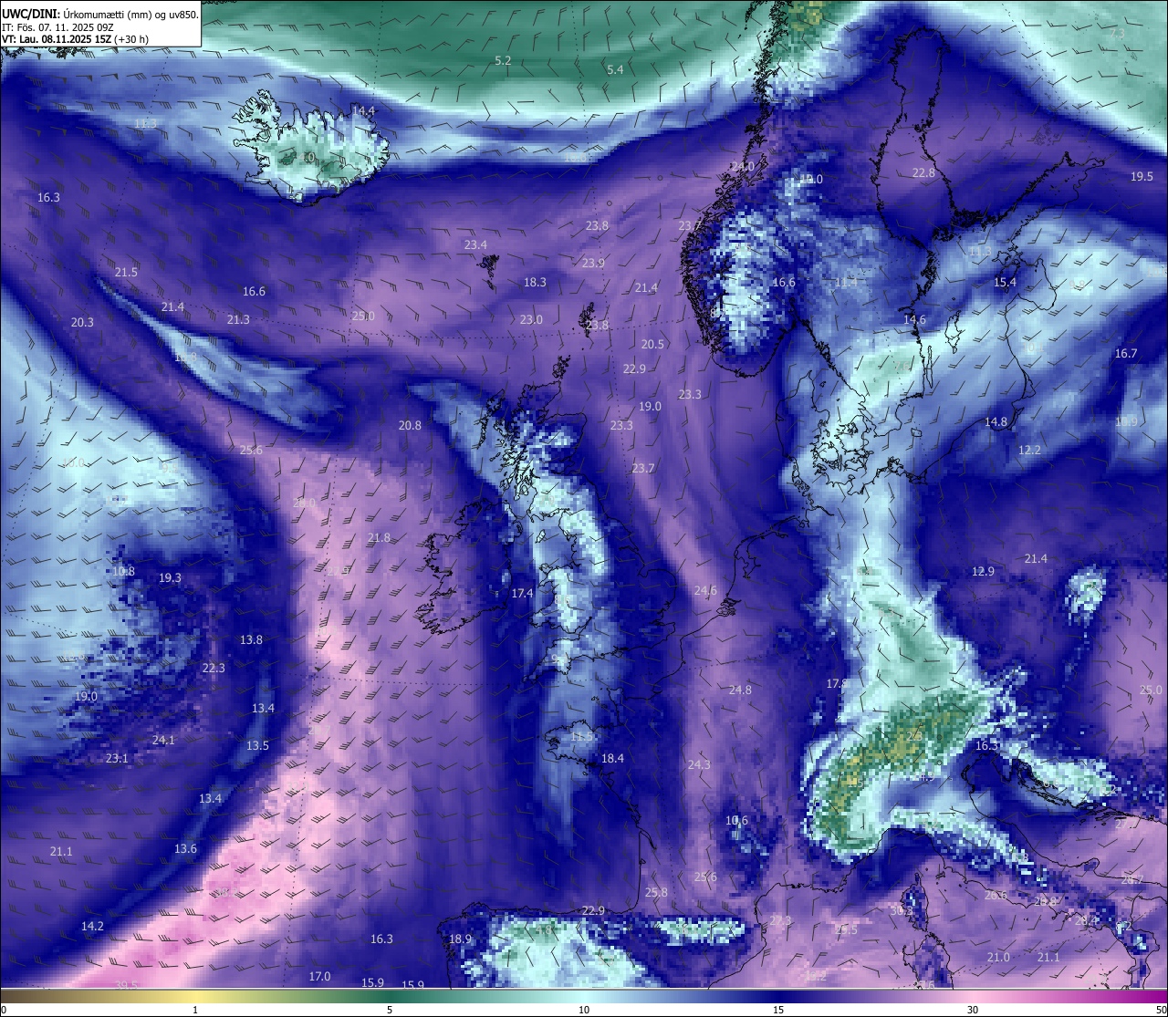The image size is (1168, 1017).
Task: Click the color scale label '30'
Action: 973,1010
